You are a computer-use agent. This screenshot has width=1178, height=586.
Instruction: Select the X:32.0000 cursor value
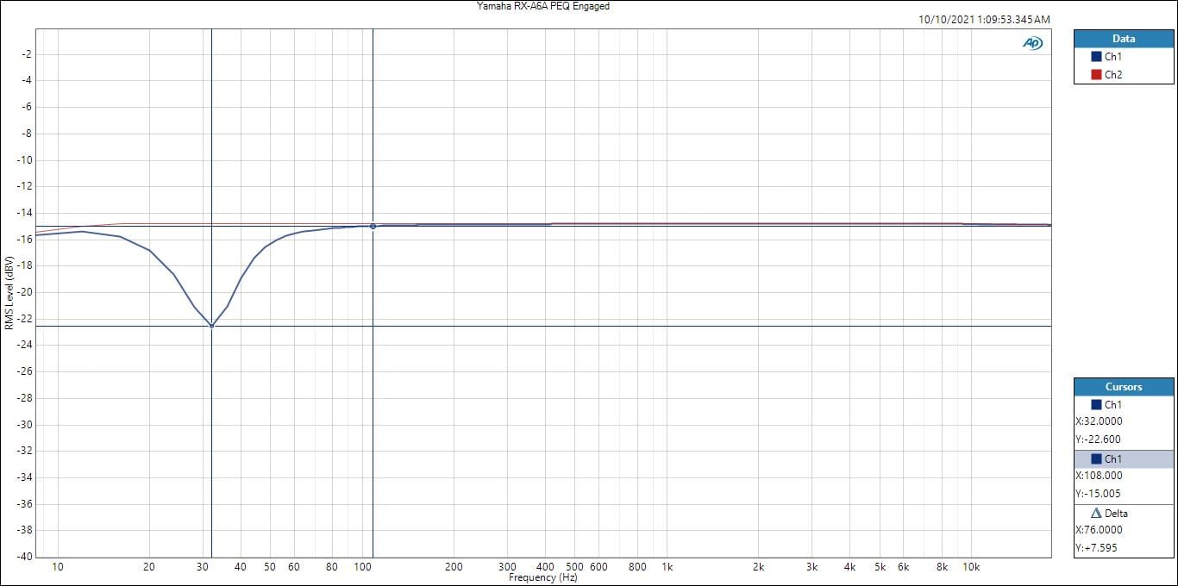(1099, 421)
